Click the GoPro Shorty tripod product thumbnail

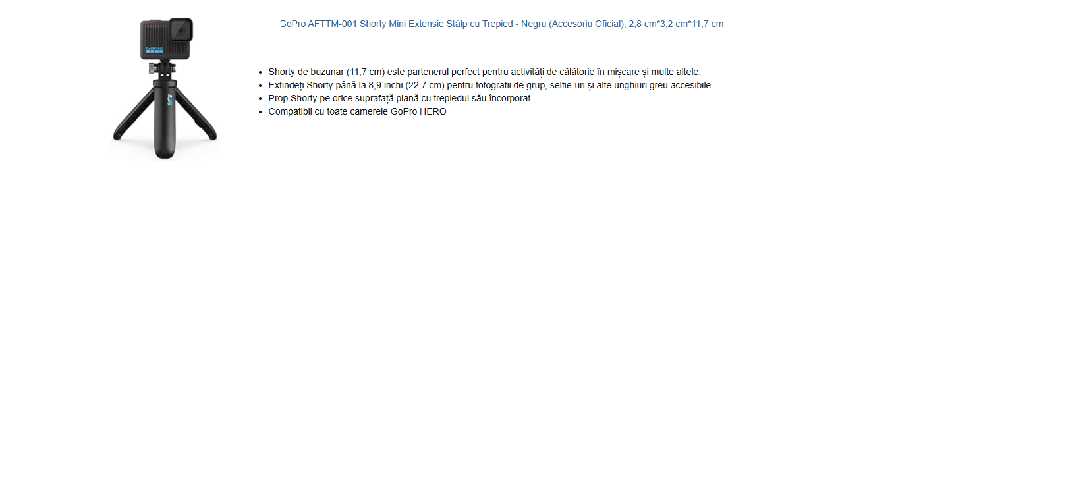(x=165, y=88)
